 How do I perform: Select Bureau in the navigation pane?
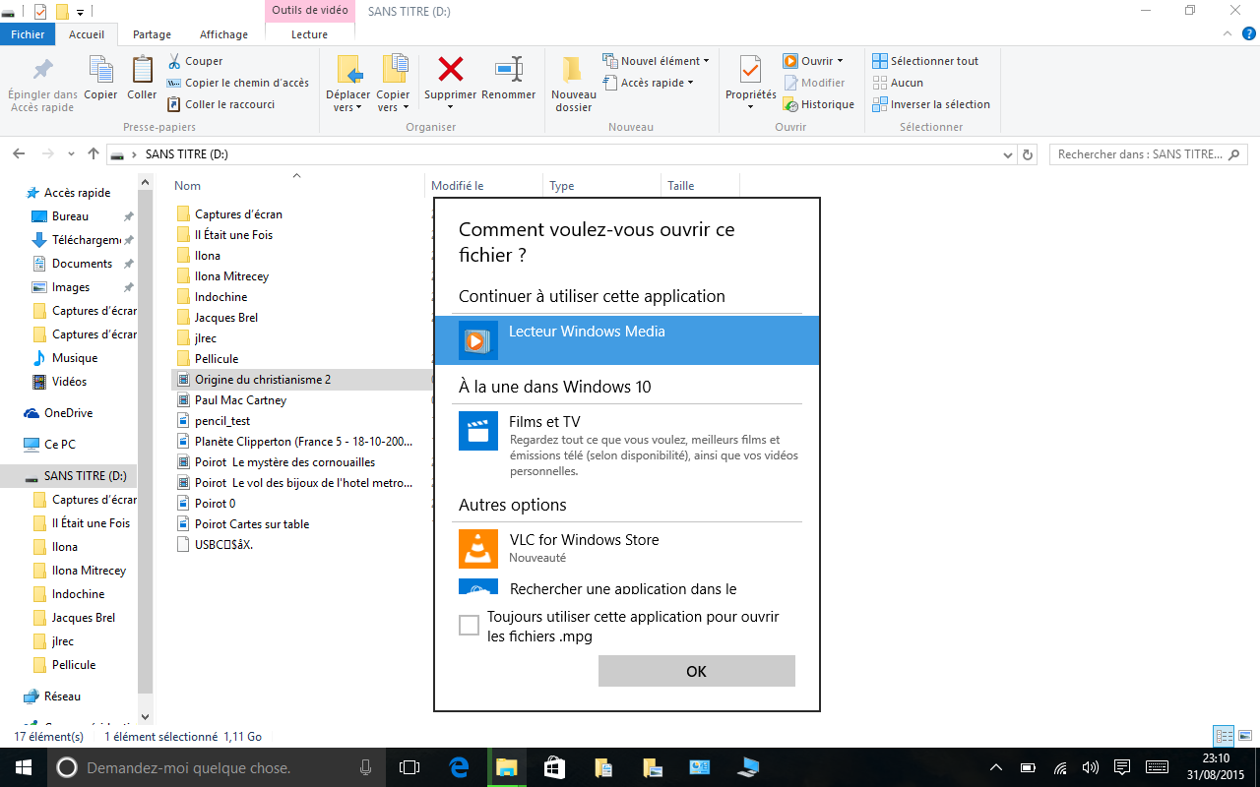coord(70,216)
